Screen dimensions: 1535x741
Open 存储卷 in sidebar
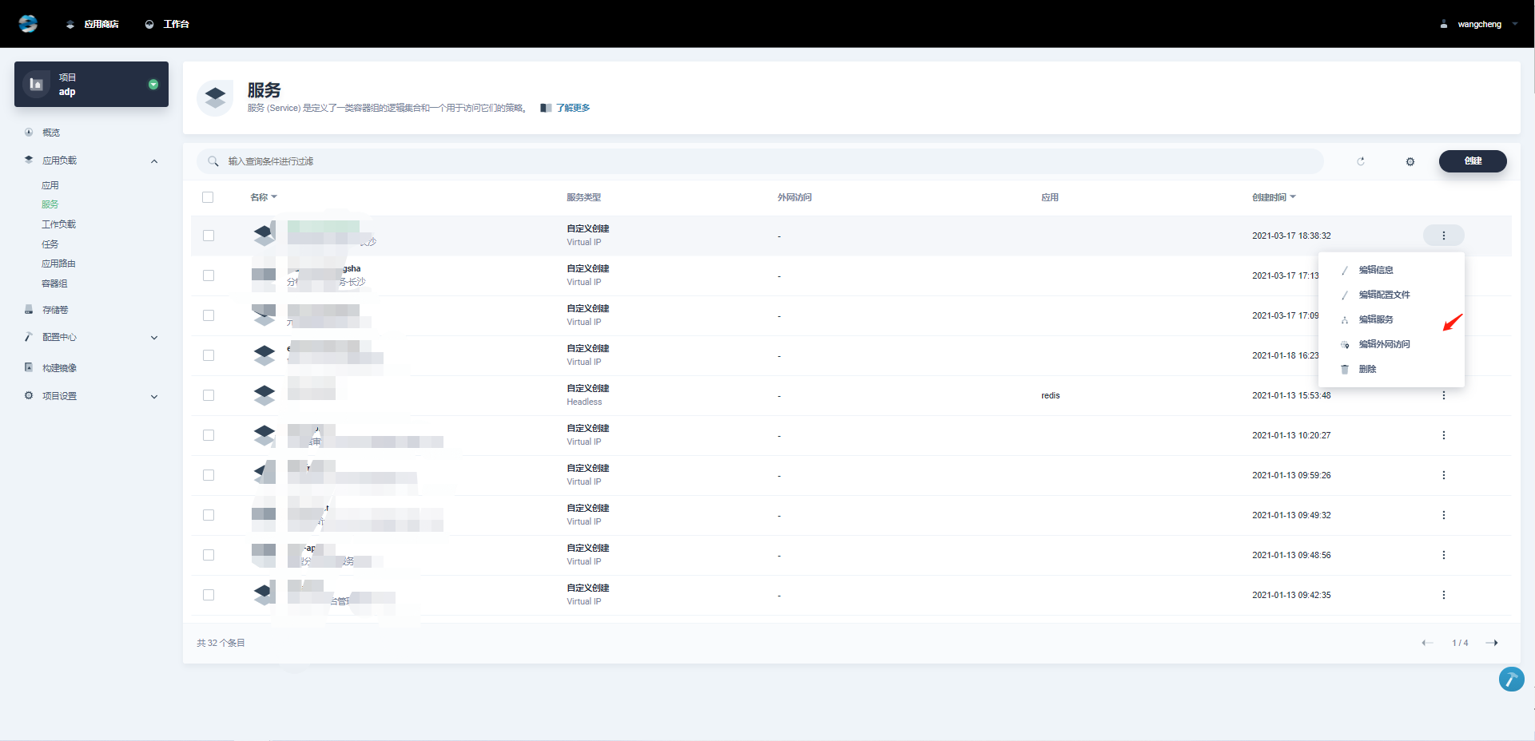pyautogui.click(x=55, y=310)
